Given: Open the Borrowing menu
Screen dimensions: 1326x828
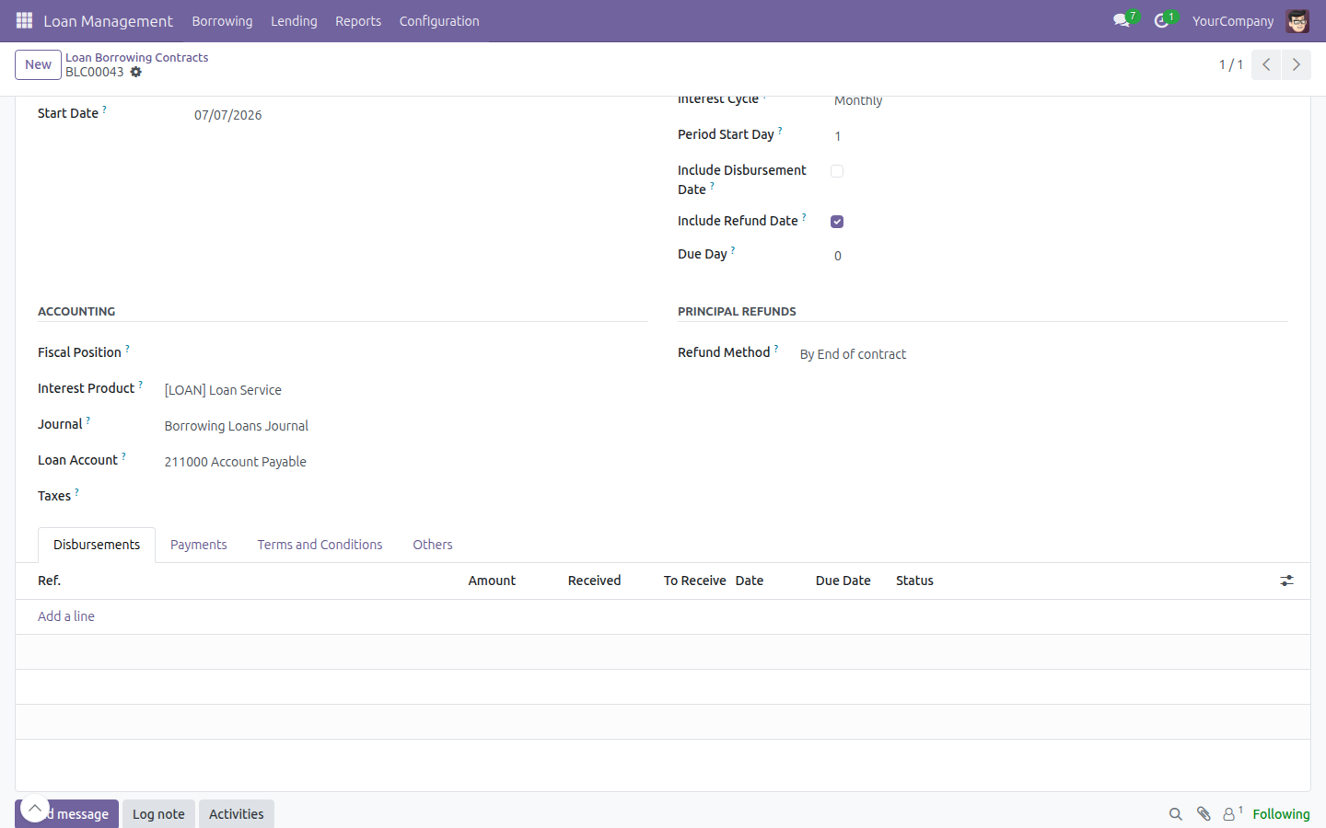Looking at the screenshot, I should [x=222, y=21].
